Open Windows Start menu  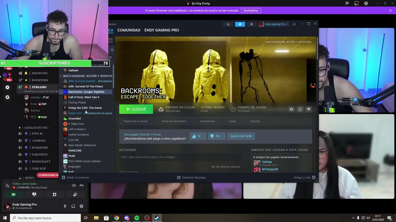(5, 218)
